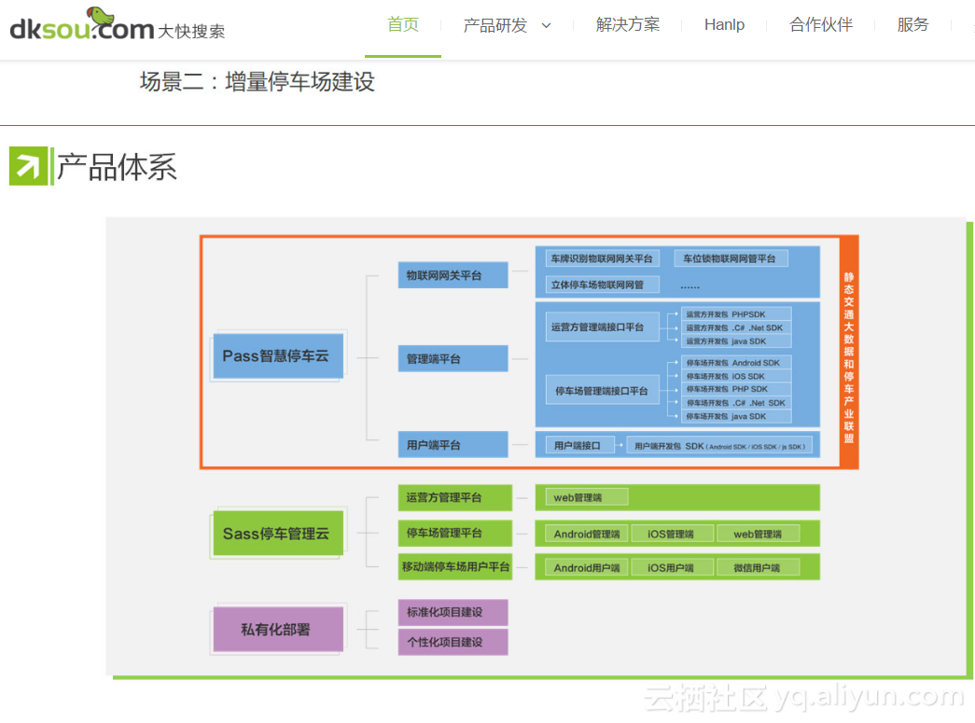
Task: Click the top web管理端 box in 运营方管理平台 row
Action: [x=586, y=497]
